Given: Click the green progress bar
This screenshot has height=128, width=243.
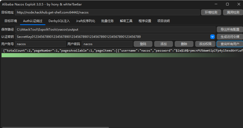Looking at the screenshot, I should pos(122,55).
